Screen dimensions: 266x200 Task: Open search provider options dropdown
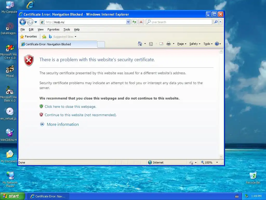(x=220, y=22)
